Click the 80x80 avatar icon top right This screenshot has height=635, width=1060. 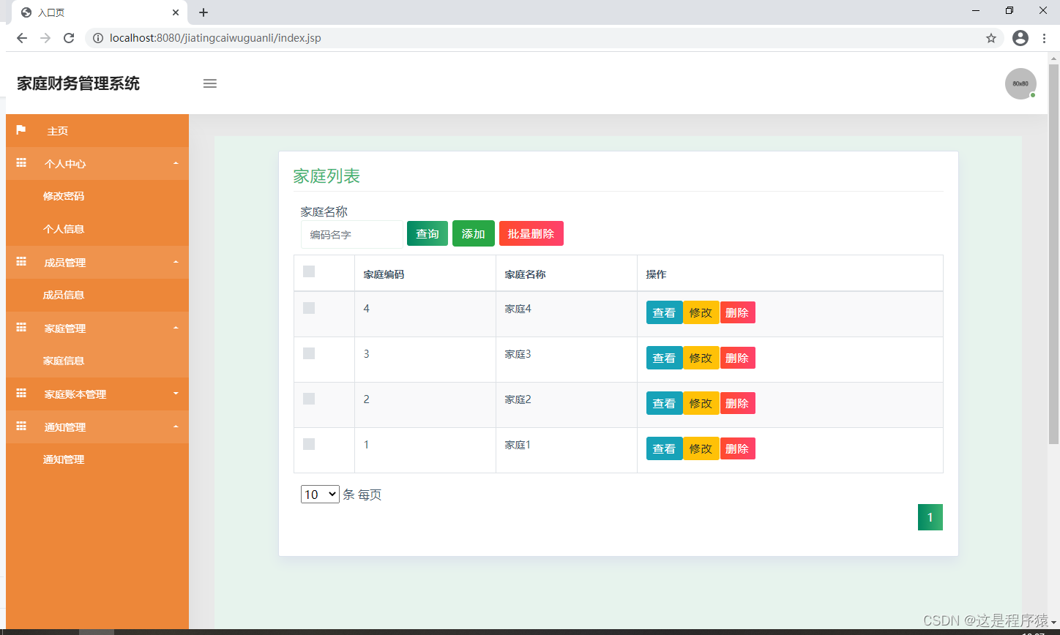click(1020, 83)
